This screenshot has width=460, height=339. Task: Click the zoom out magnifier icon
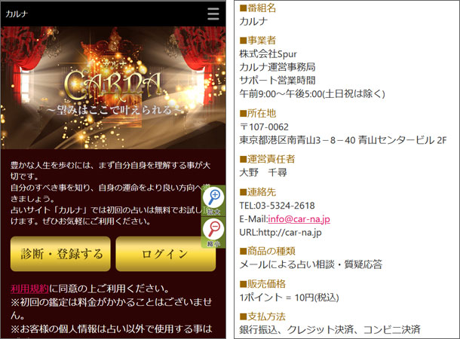tap(214, 233)
